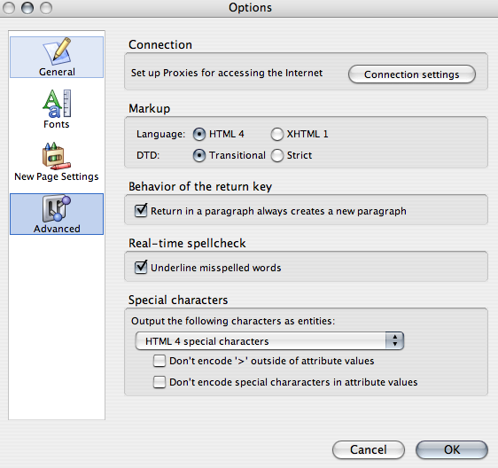This screenshot has height=468, width=498.
Task: Open the Fonts preferences pane icon
Action: pos(57,104)
